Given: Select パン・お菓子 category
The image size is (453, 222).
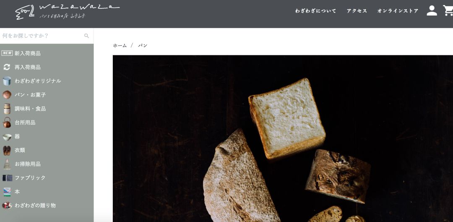Looking at the screenshot, I should click(x=30, y=95).
